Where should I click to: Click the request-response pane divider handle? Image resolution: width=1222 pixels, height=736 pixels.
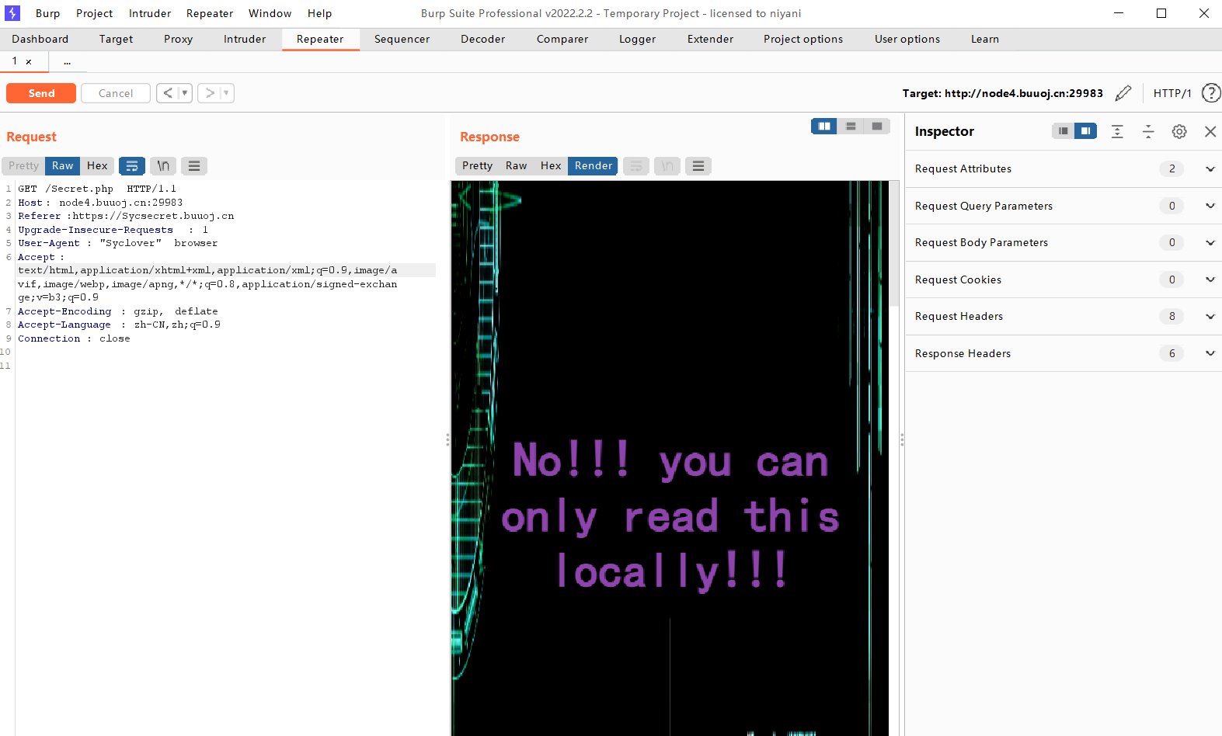(447, 439)
